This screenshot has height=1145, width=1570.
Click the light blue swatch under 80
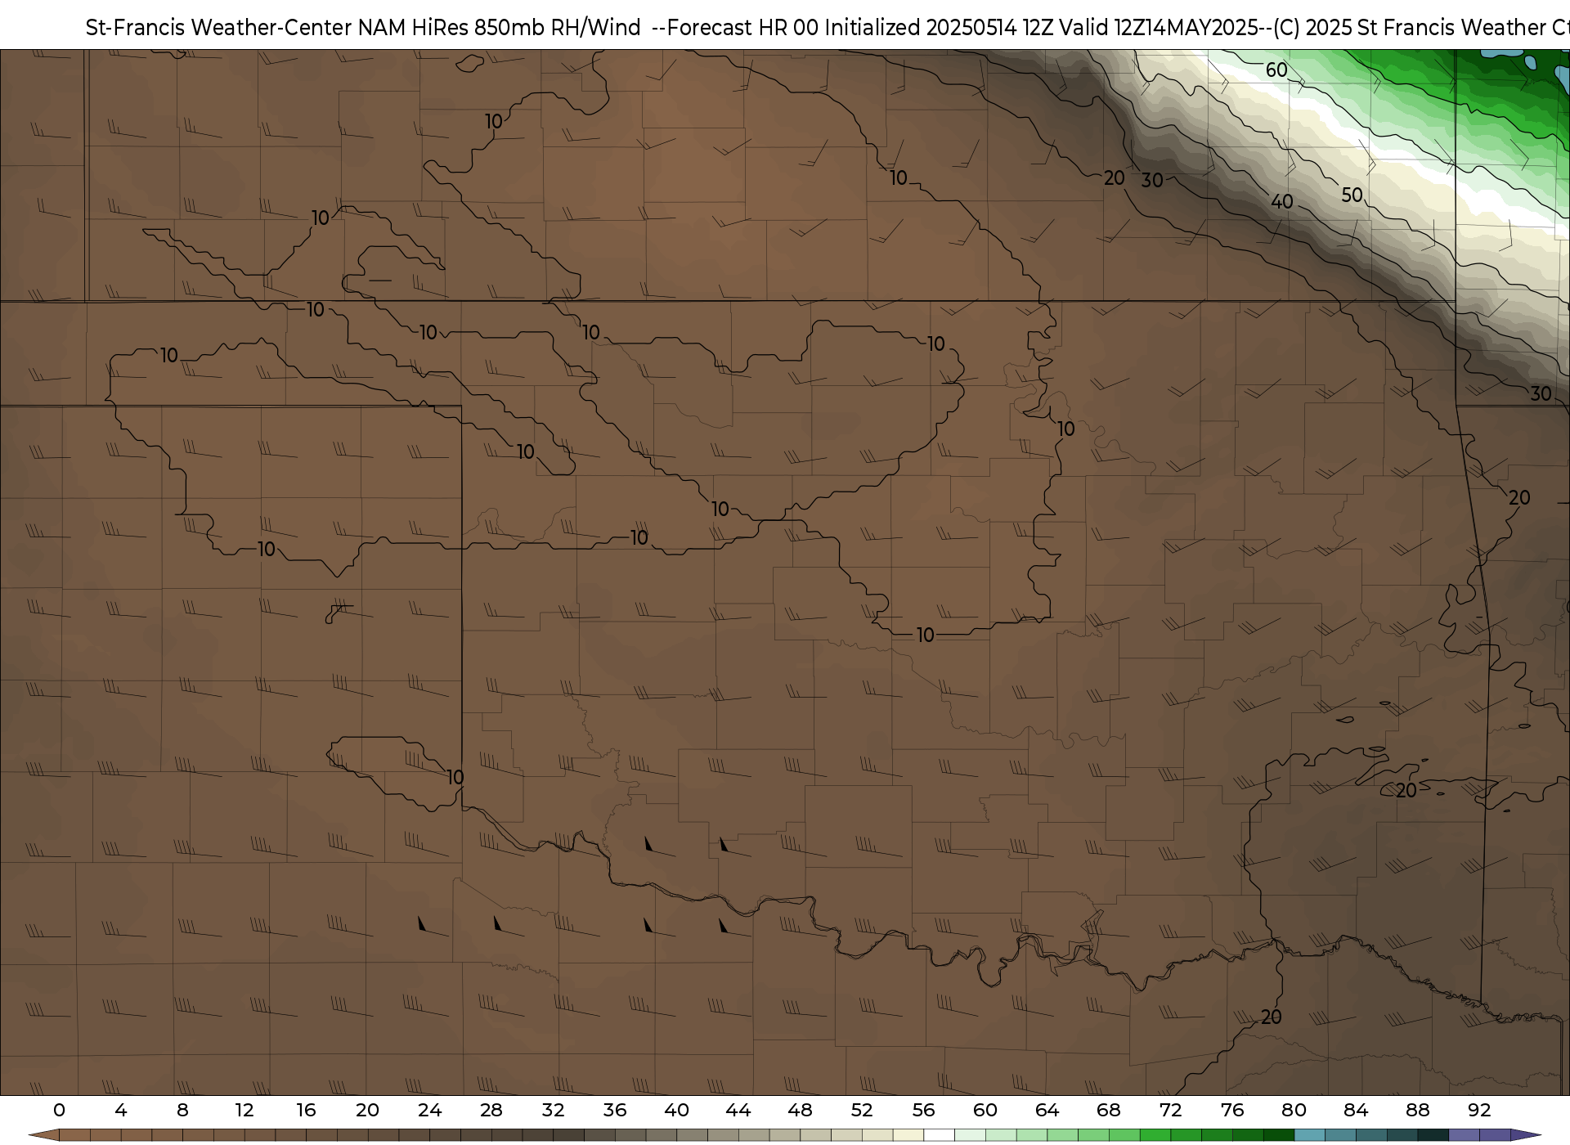coord(1309,1135)
